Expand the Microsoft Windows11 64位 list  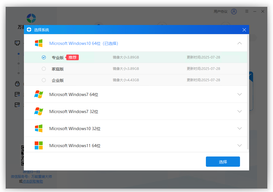tap(239, 145)
